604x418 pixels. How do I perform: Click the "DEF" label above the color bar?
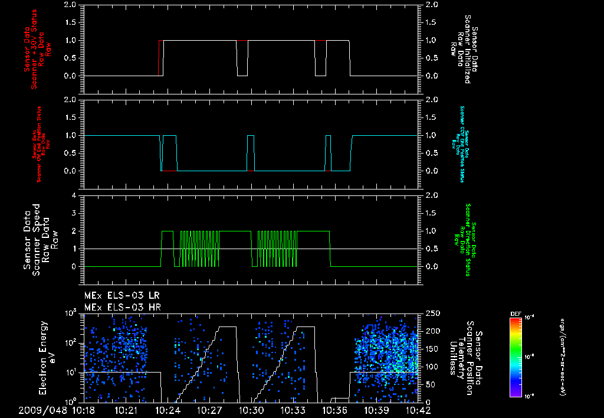[516, 314]
